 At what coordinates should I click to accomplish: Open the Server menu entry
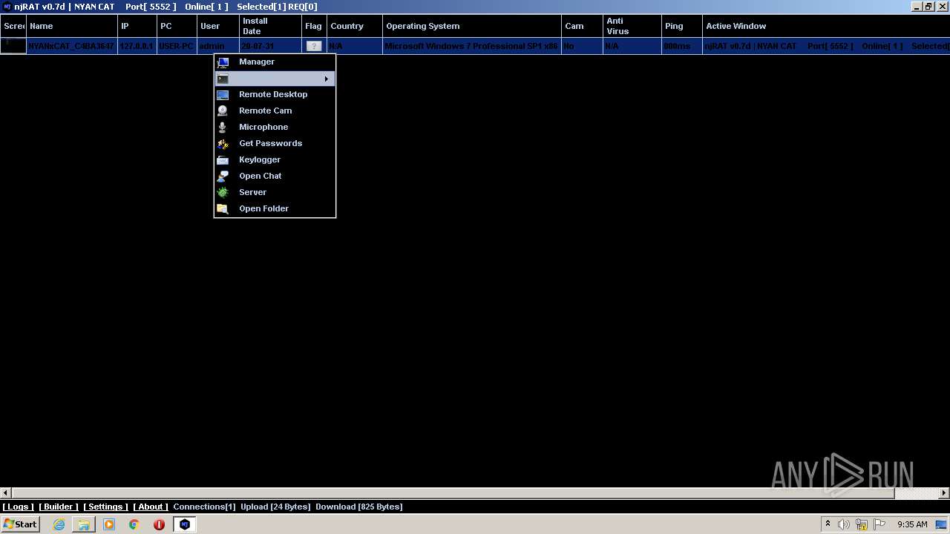pyautogui.click(x=275, y=193)
